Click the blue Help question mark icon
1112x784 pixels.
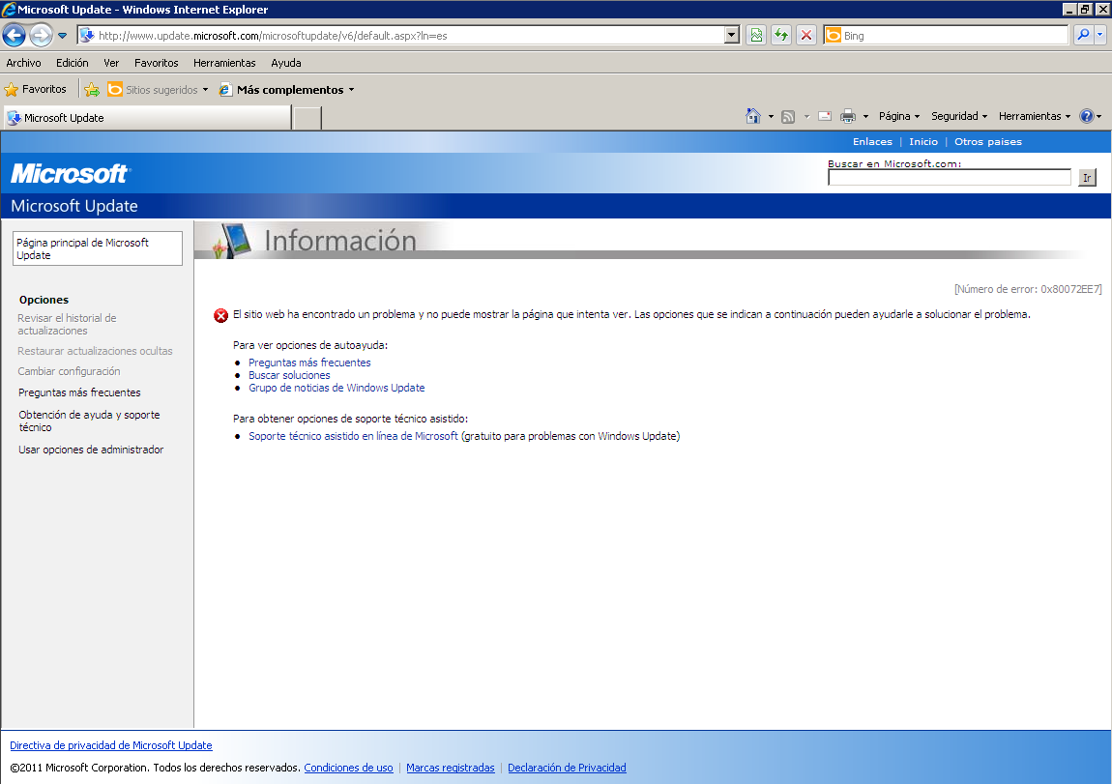(x=1087, y=116)
